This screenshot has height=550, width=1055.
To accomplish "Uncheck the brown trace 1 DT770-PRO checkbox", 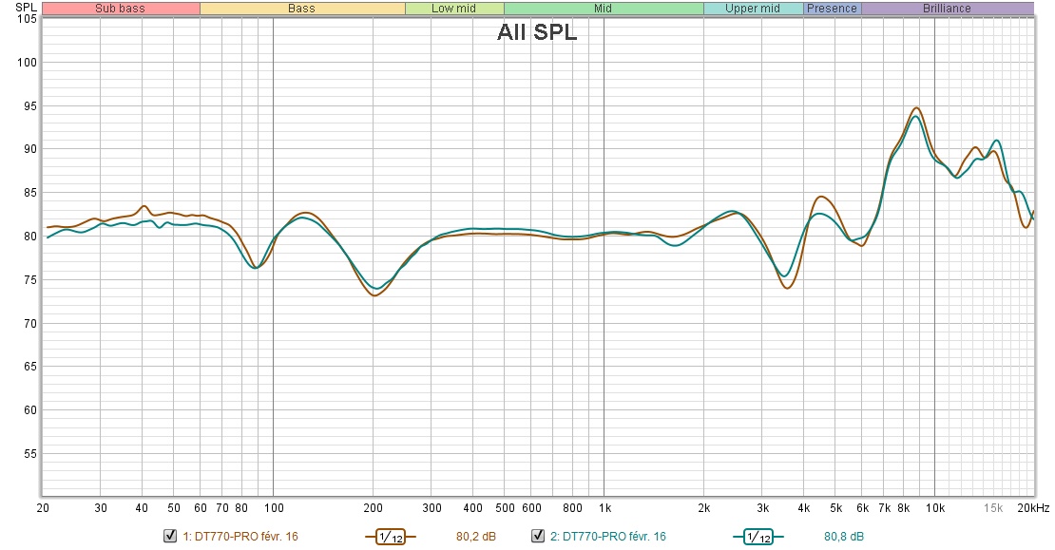I will click(x=170, y=536).
